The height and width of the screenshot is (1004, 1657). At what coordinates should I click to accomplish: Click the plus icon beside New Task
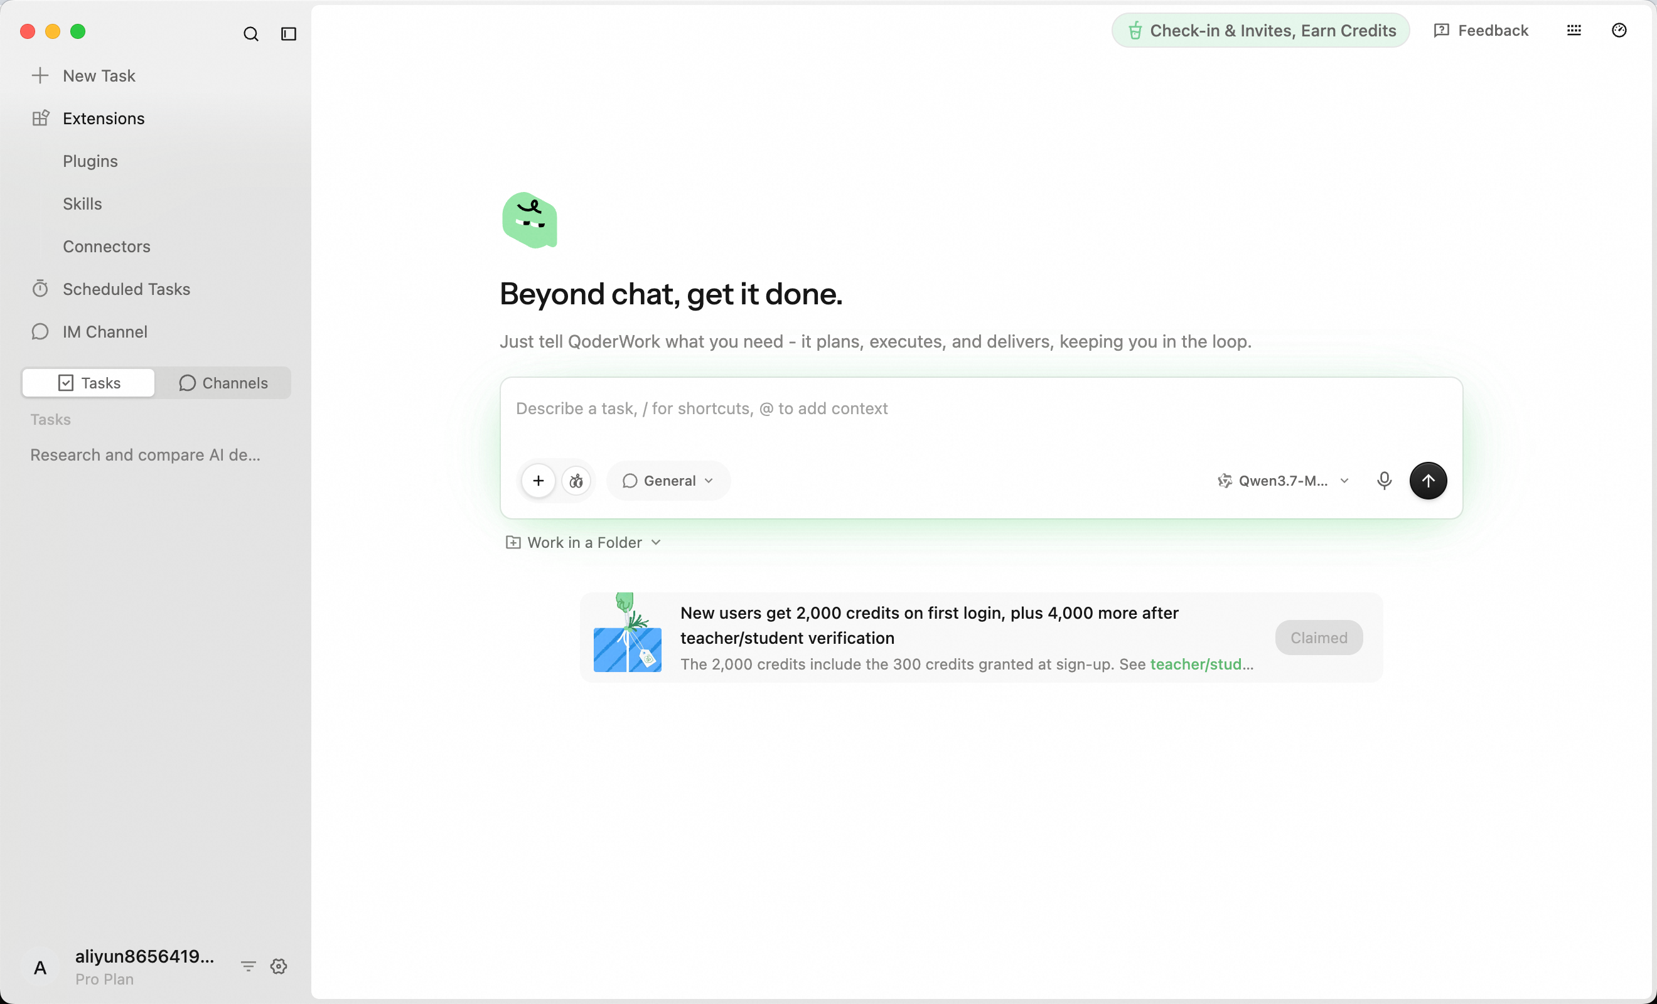[40, 75]
